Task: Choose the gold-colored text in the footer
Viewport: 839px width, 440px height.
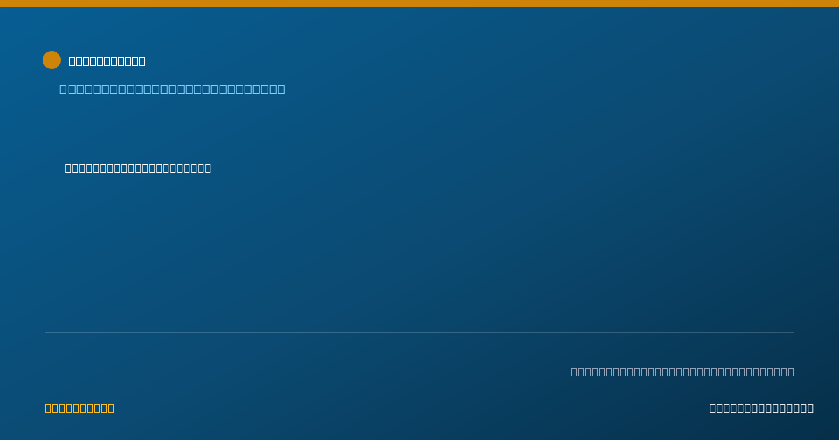Action: point(80,408)
